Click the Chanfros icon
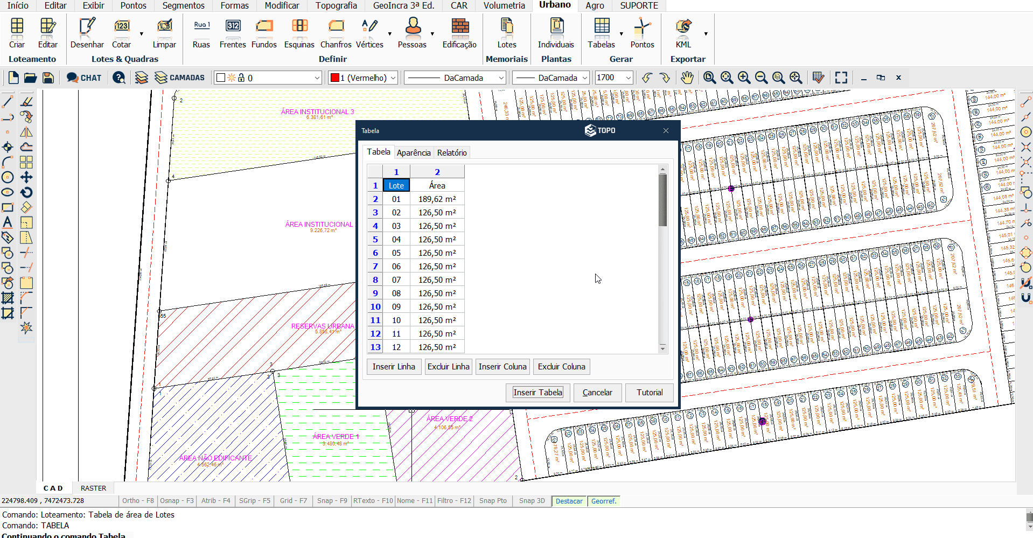Screen dimensions: 1033x538 pyautogui.click(x=336, y=33)
